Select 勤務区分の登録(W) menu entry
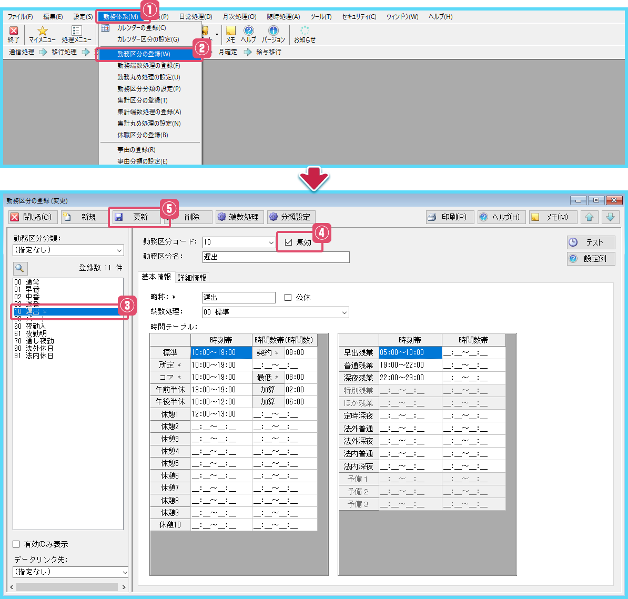Screen dimensions: 628x599 144,54
